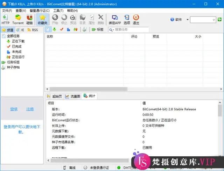Open the 工具(T) menu

coord(58,11)
